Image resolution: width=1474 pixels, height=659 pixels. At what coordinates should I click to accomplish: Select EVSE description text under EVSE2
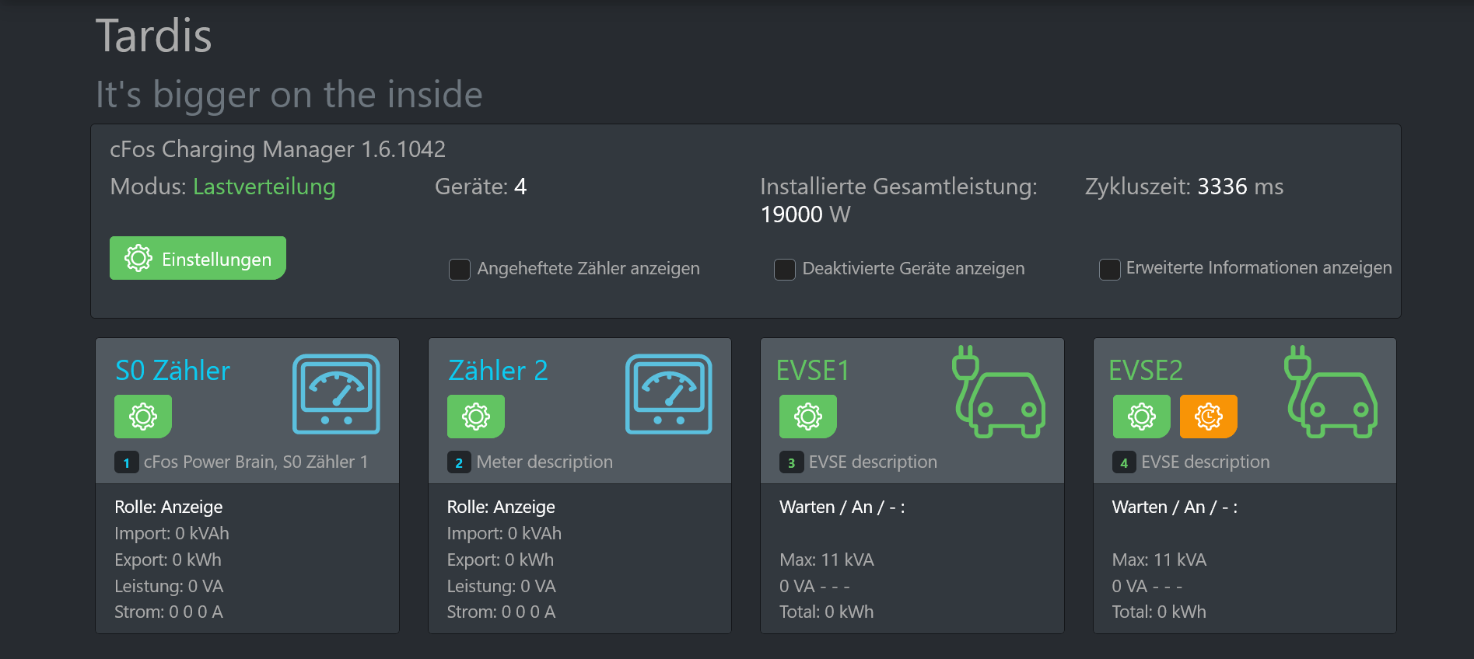(1206, 462)
